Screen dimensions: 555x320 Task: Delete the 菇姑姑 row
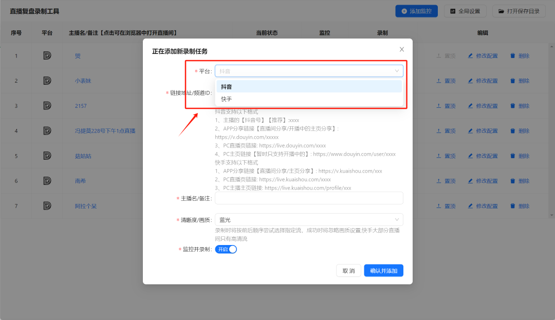tap(520, 156)
